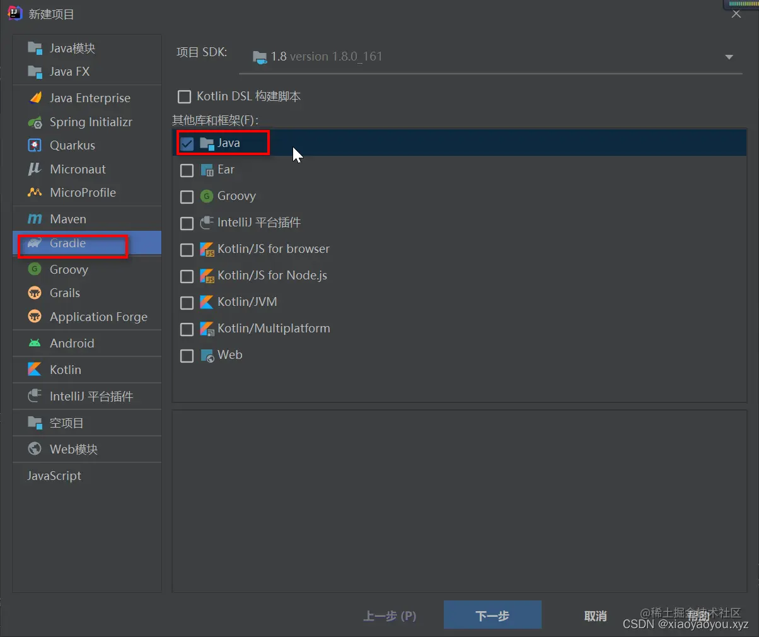Check the Groovy framework checkbox
759x637 pixels.
click(x=187, y=197)
